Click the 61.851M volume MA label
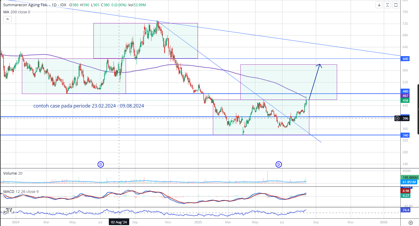419x226 pixels. pyautogui.click(x=409, y=182)
